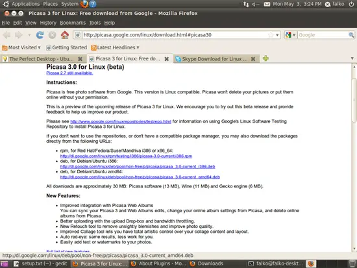357x268 pixels.
Task: Click the Firefox icon in the bottom panel tray
Action: point(311,263)
